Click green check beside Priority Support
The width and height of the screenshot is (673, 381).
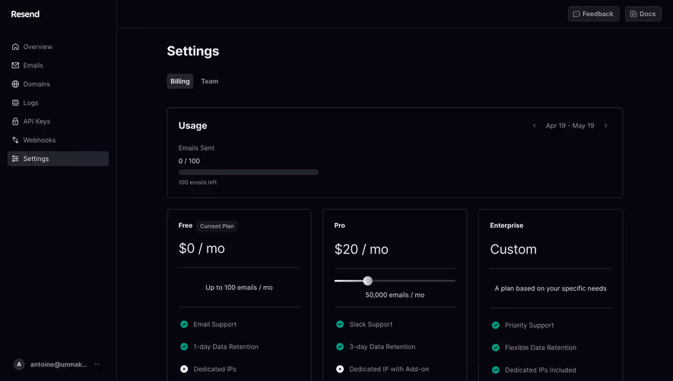496,326
